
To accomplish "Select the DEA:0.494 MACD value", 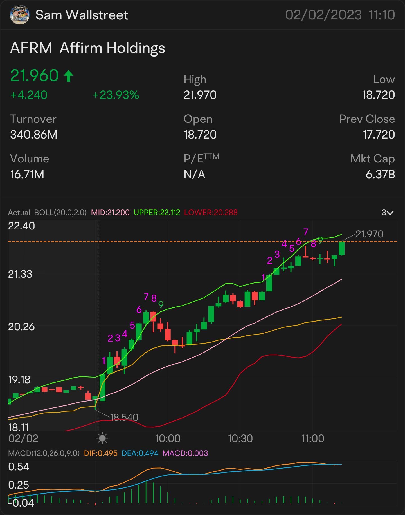I will coord(140,453).
